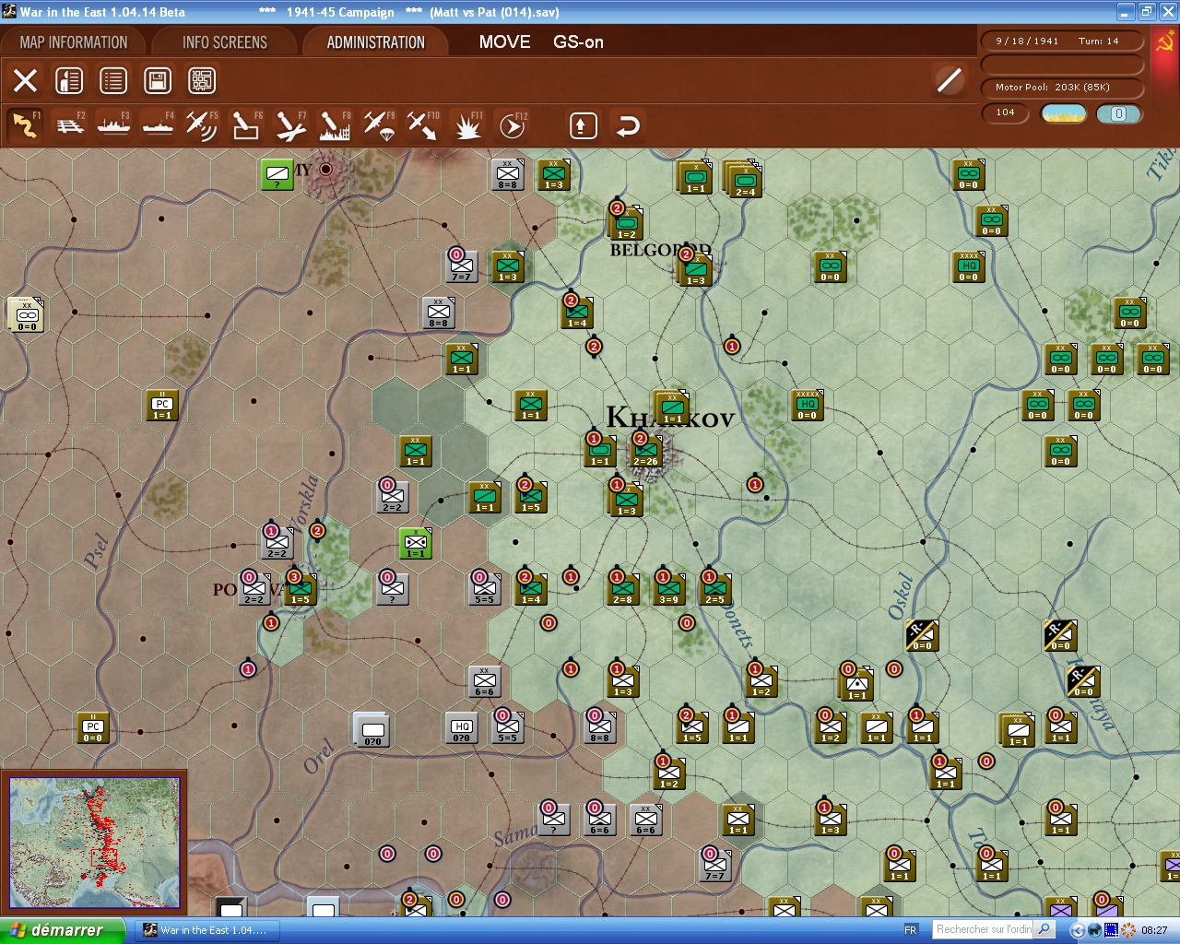This screenshot has width=1180, height=944.
Task: Click the date and Turn 14 field
Action: tap(1061, 41)
